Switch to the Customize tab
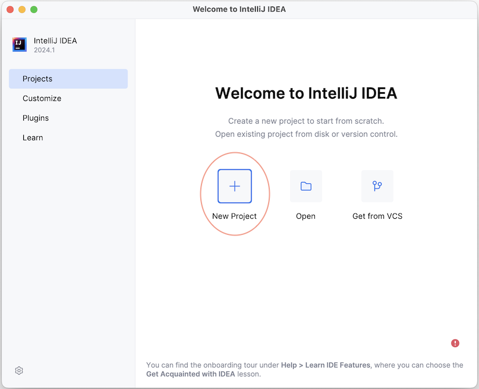This screenshot has width=479, height=389. coord(68,98)
